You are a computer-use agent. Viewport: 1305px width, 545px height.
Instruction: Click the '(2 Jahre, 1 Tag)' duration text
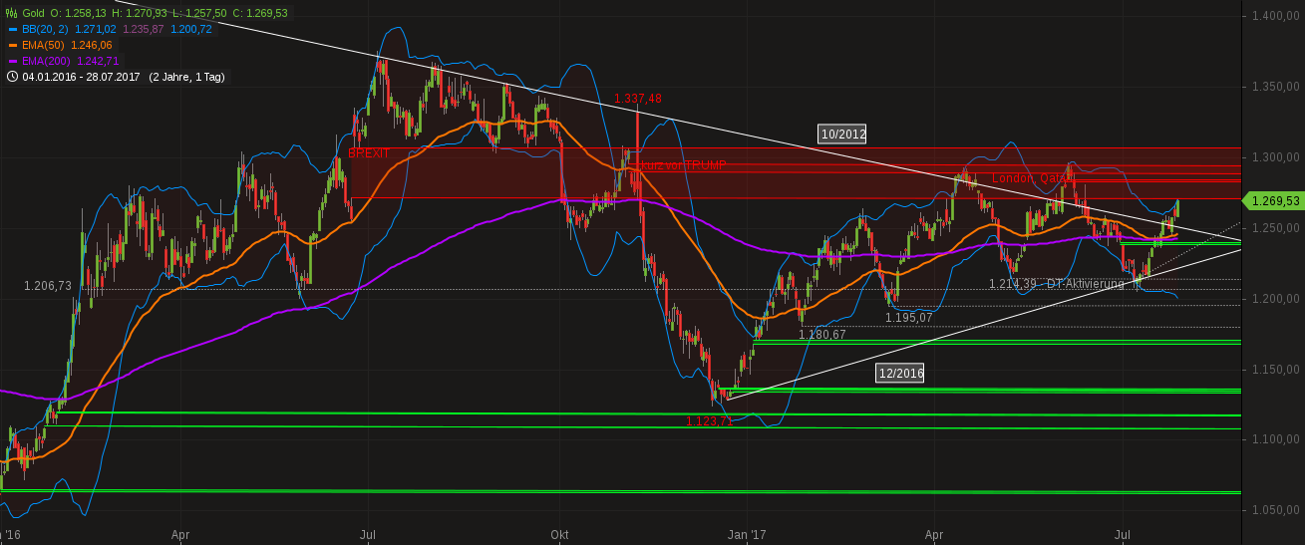click(x=187, y=77)
